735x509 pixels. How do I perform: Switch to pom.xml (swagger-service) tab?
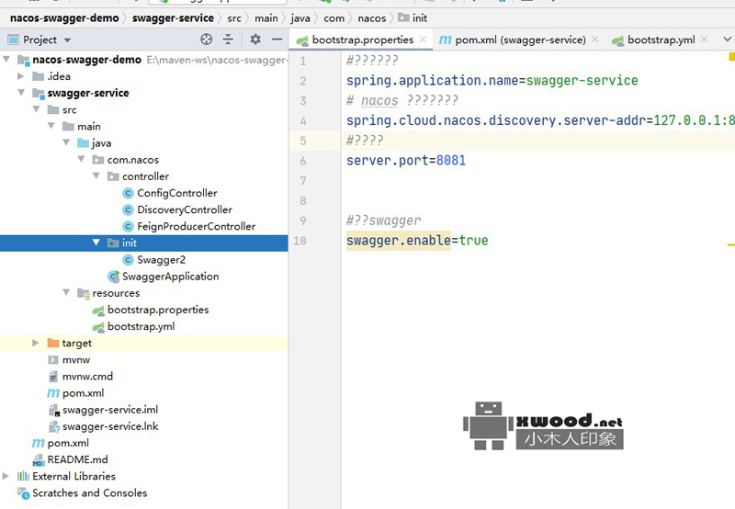pos(520,40)
